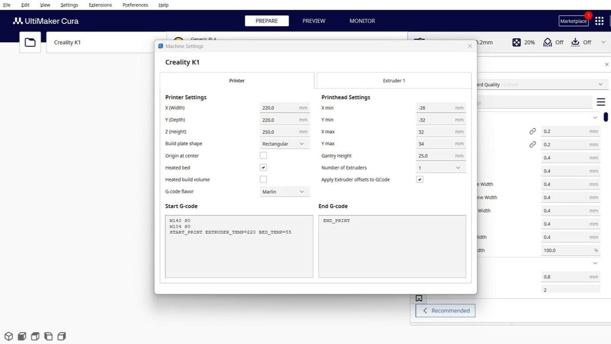This screenshot has width=611, height=344.
Task: Open the Marketplace
Action: pos(573,21)
